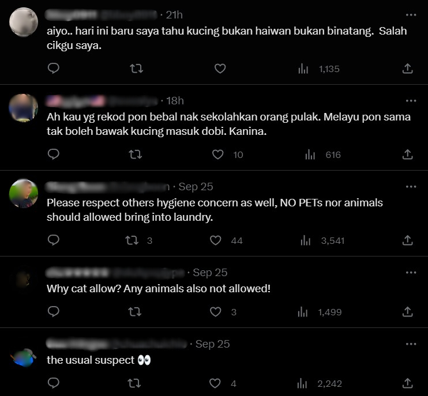Open more options on the 21h tweet
Image resolution: width=428 pixels, height=396 pixels.
point(411,15)
